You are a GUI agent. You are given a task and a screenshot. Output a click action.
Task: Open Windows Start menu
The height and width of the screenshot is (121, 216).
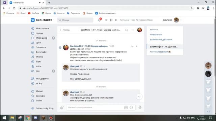(4, 118)
